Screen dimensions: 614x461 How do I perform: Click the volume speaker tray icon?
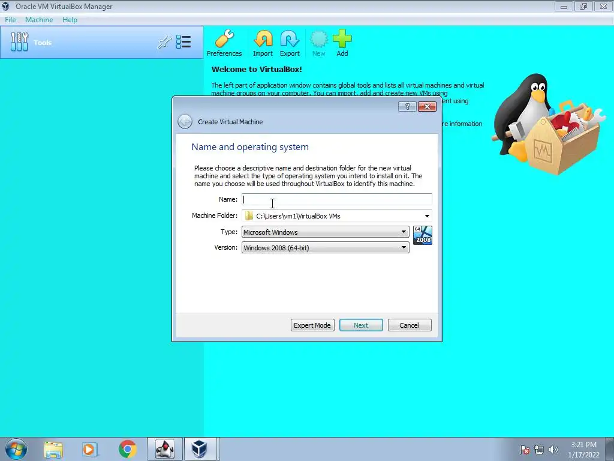553,450
